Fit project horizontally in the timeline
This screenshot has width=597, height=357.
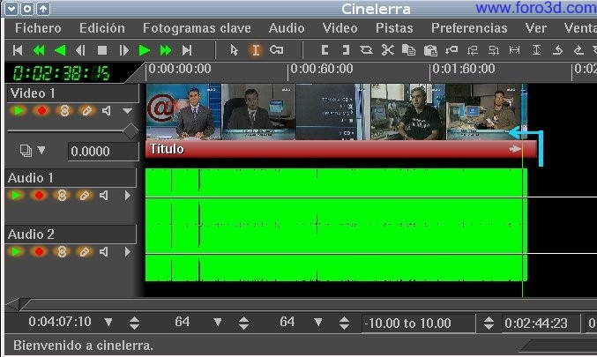click(x=515, y=50)
